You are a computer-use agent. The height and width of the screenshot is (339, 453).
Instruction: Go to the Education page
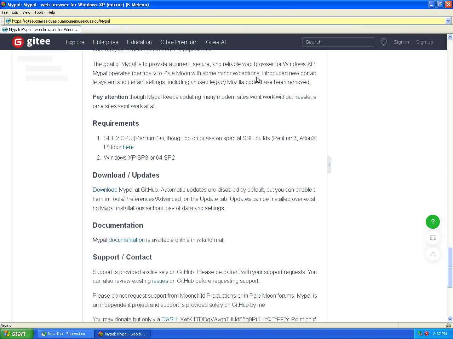point(139,42)
